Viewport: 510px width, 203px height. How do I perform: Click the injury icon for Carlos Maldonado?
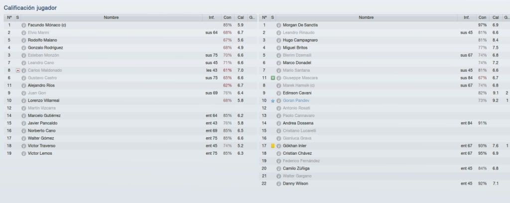[x=18, y=71]
